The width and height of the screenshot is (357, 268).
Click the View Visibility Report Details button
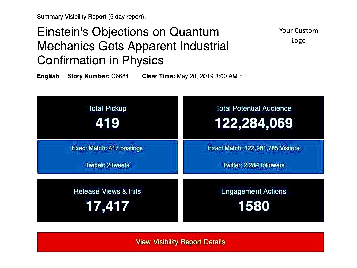[181, 242]
